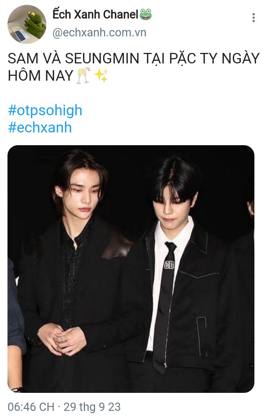269x418 pixels.
Task: Click the HÔM NAY line of tweet text
Action: 40,75
